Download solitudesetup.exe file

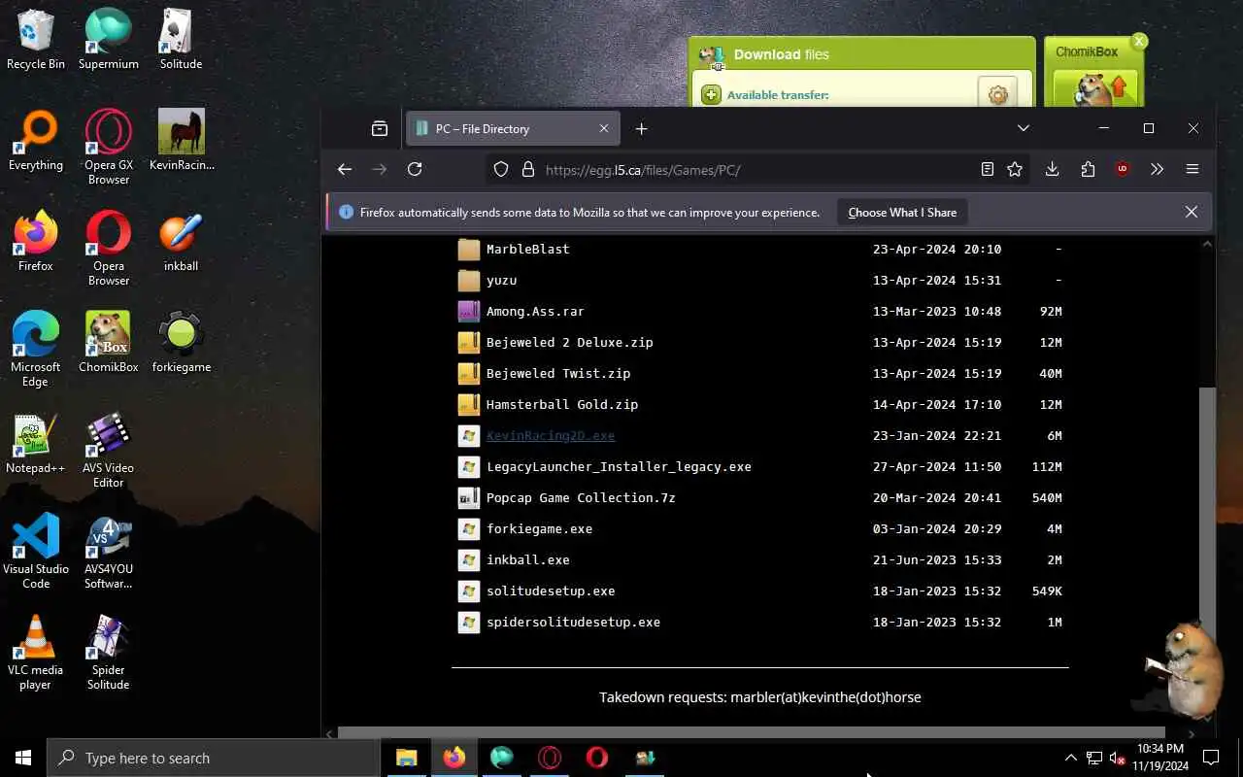point(551,591)
